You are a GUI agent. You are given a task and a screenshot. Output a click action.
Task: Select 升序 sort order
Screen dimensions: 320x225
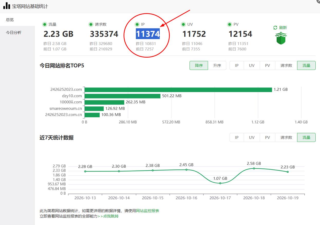point(217,65)
